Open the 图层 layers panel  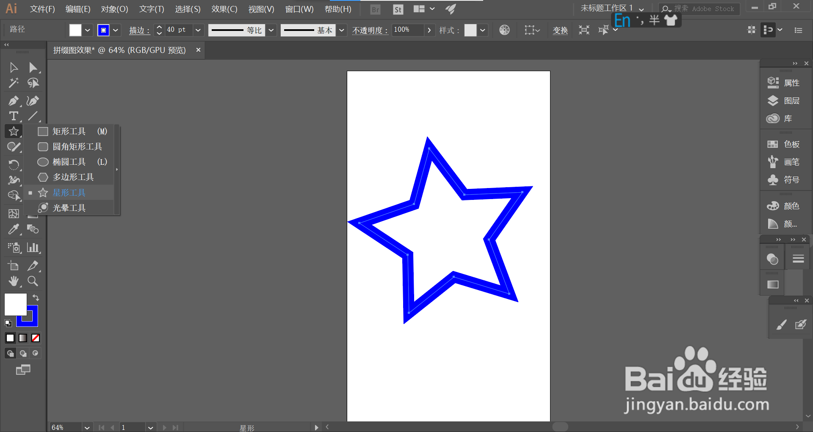[784, 100]
